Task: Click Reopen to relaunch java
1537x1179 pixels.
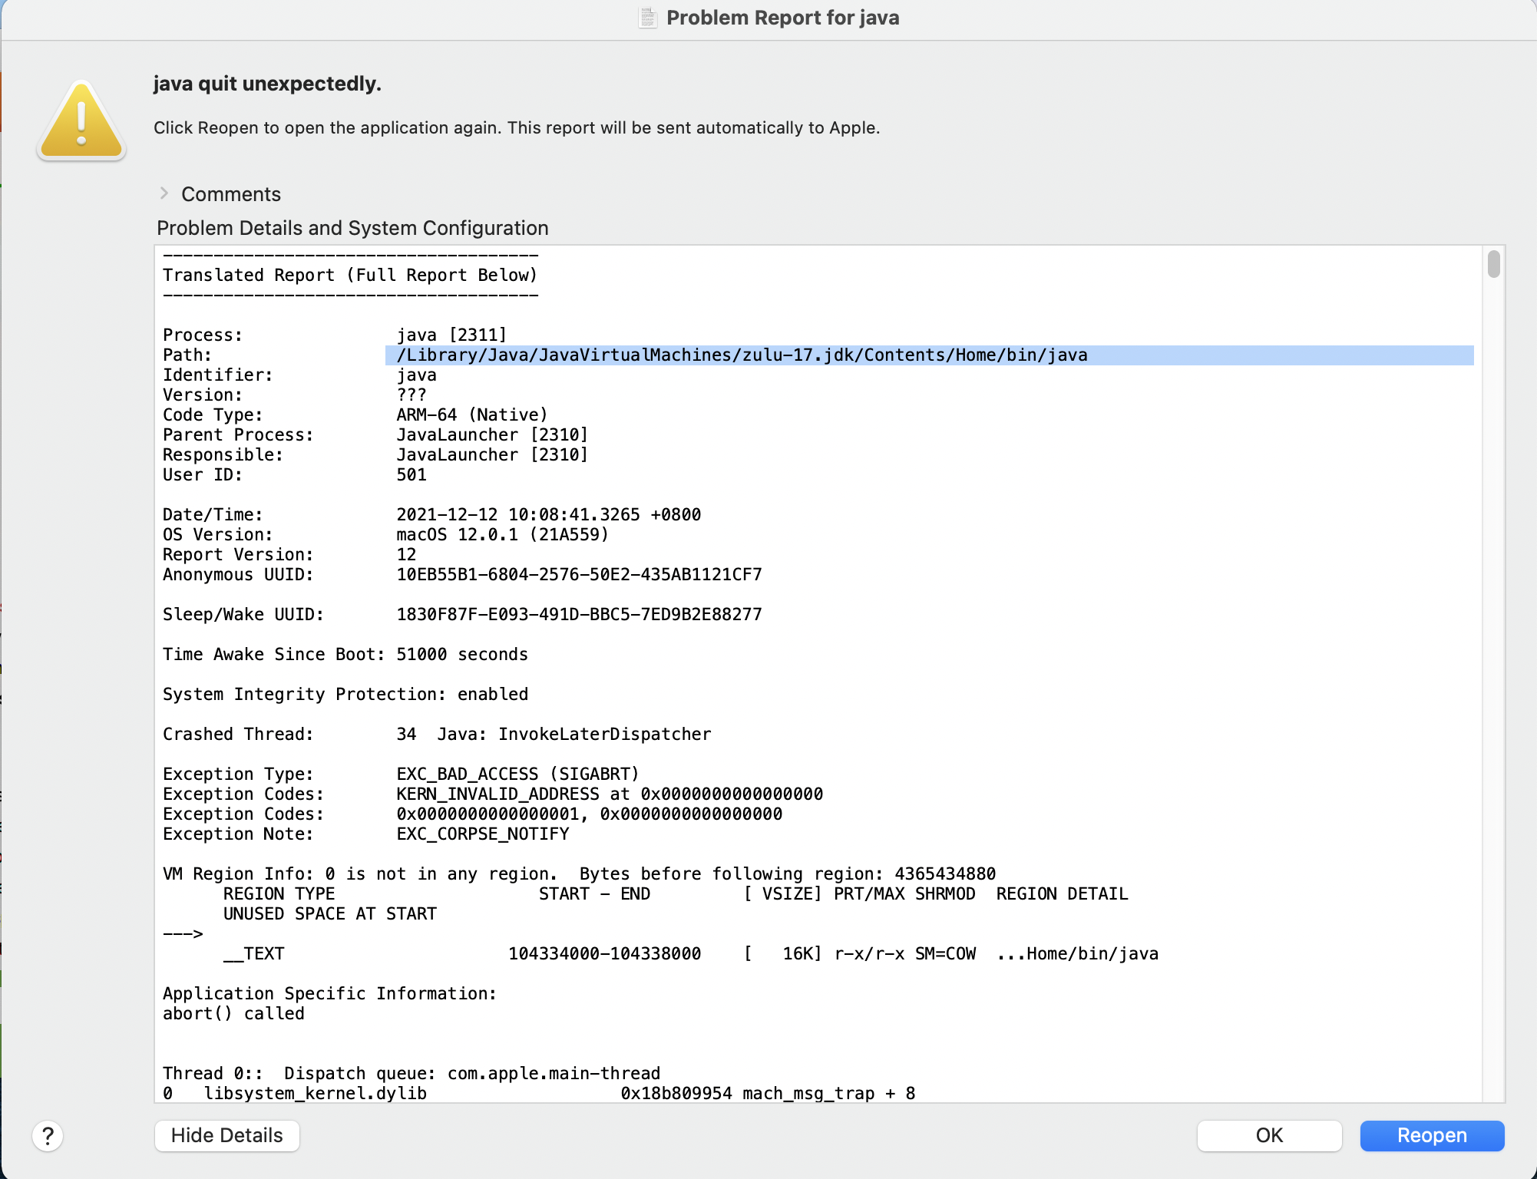Action: pyautogui.click(x=1431, y=1135)
